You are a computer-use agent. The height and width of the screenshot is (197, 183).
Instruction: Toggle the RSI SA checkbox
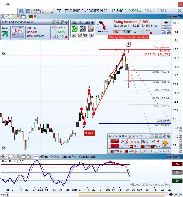click(142, 151)
